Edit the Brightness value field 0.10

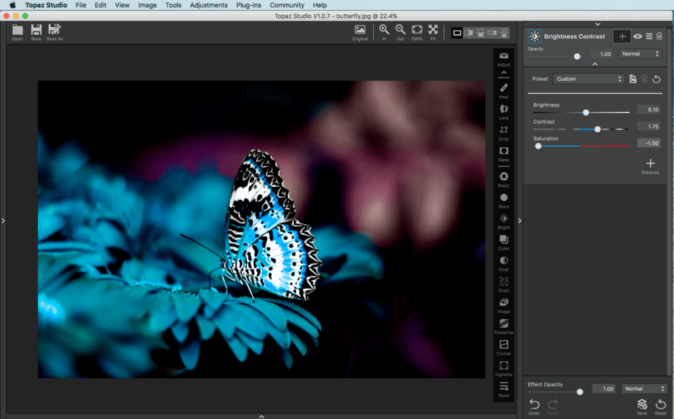650,110
